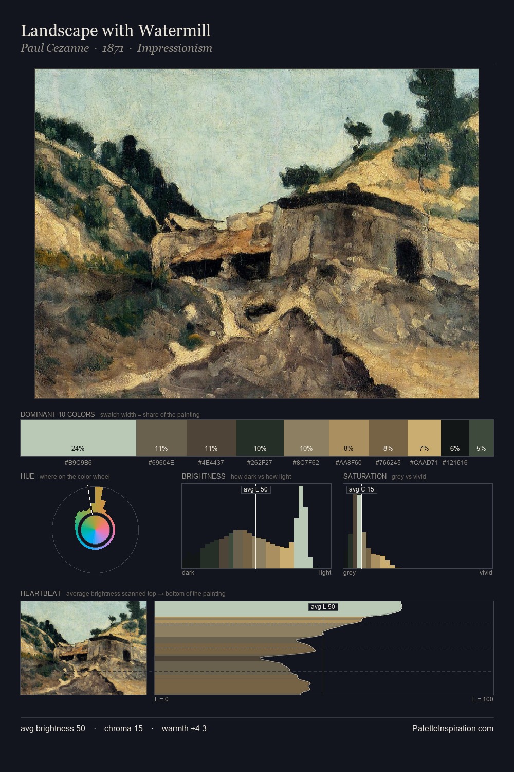
Task: Click the 'light' axis label under brightness
Action: (x=325, y=573)
